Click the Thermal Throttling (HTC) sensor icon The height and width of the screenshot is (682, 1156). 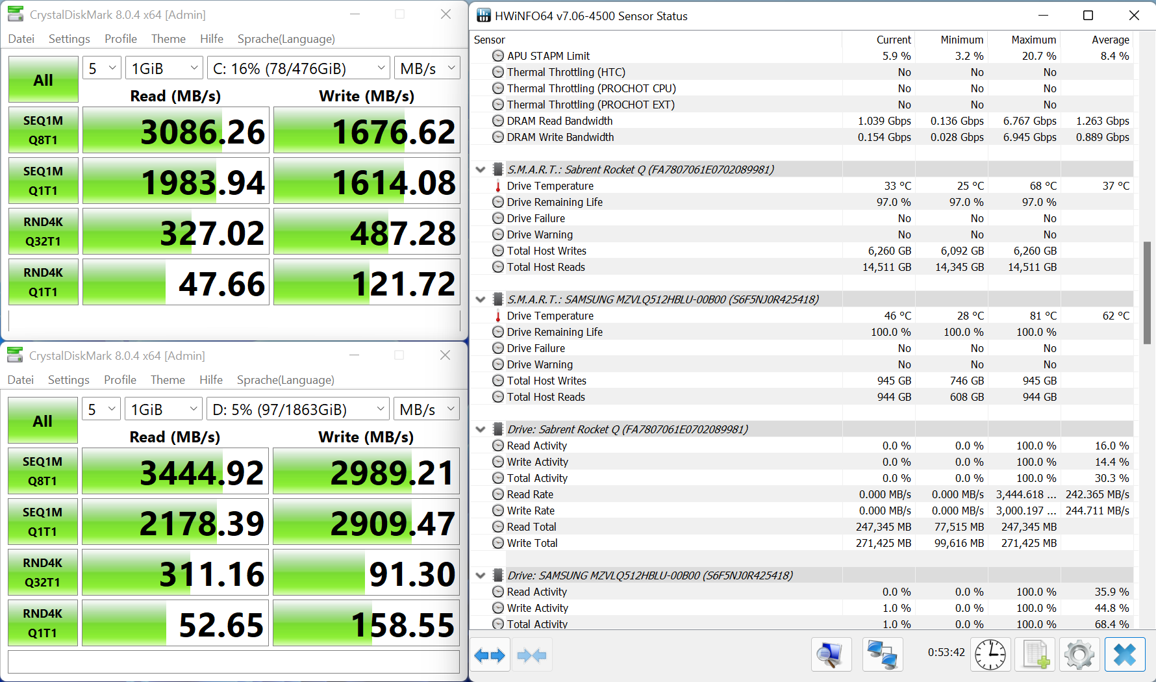click(x=498, y=72)
